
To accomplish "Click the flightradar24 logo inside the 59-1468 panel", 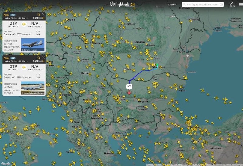I will click(x=39, y=18).
